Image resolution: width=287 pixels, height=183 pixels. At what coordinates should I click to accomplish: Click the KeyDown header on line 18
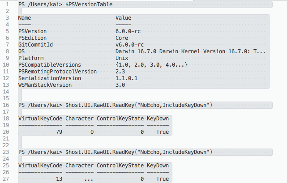[x=158, y=119]
